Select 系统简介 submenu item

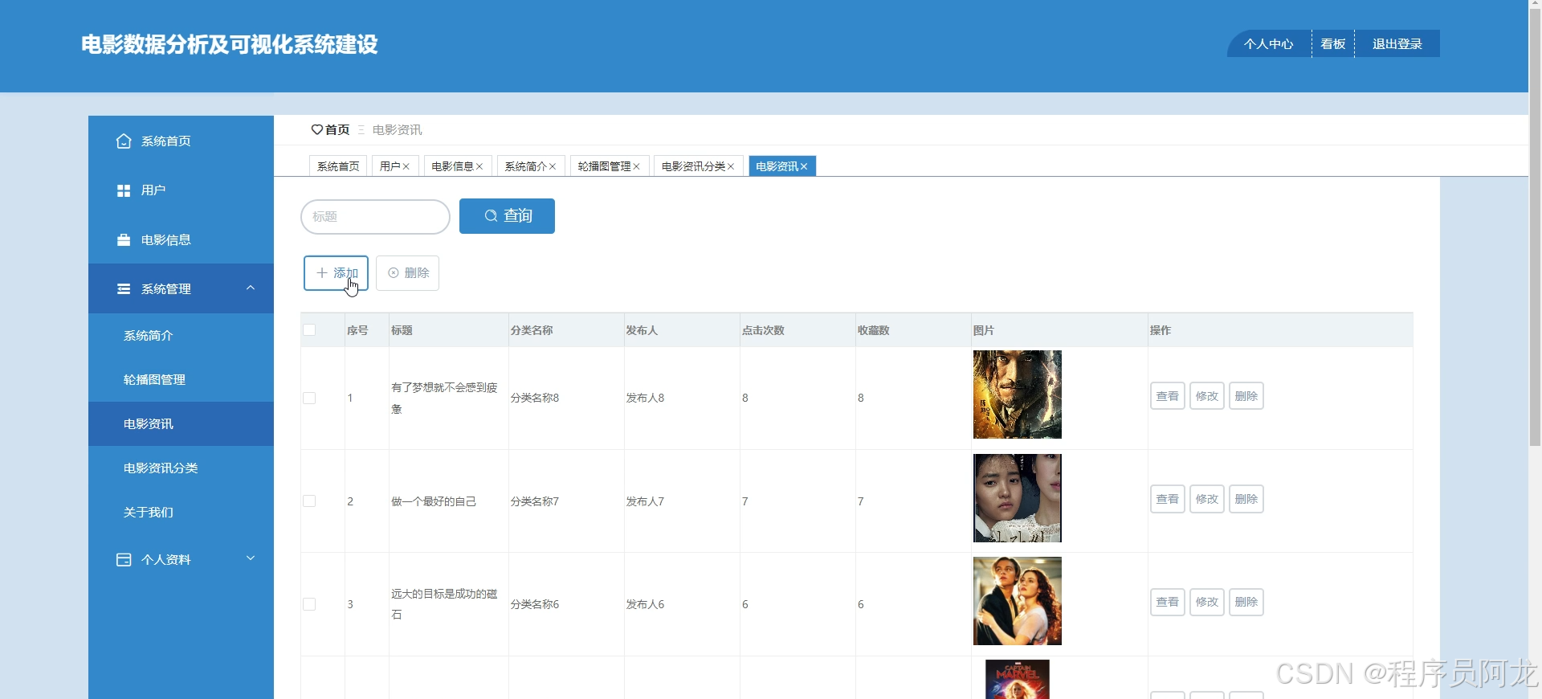[181, 336]
